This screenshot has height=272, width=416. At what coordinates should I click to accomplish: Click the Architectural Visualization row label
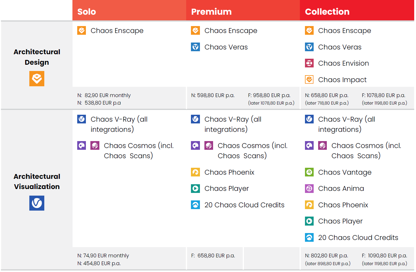pos(37,182)
